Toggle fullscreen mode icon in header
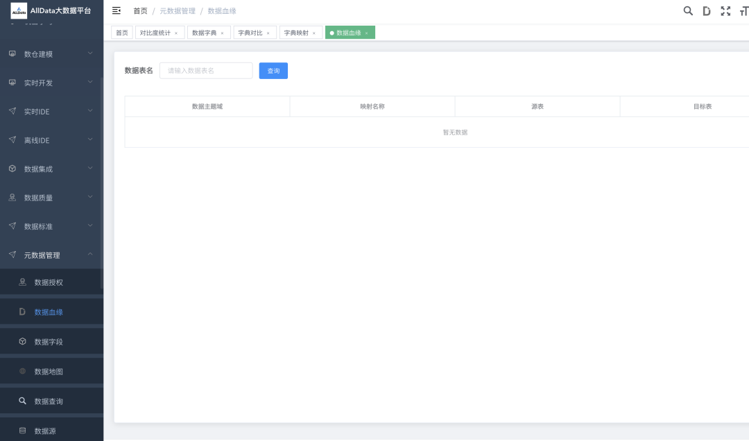This screenshot has width=749, height=441. point(725,11)
